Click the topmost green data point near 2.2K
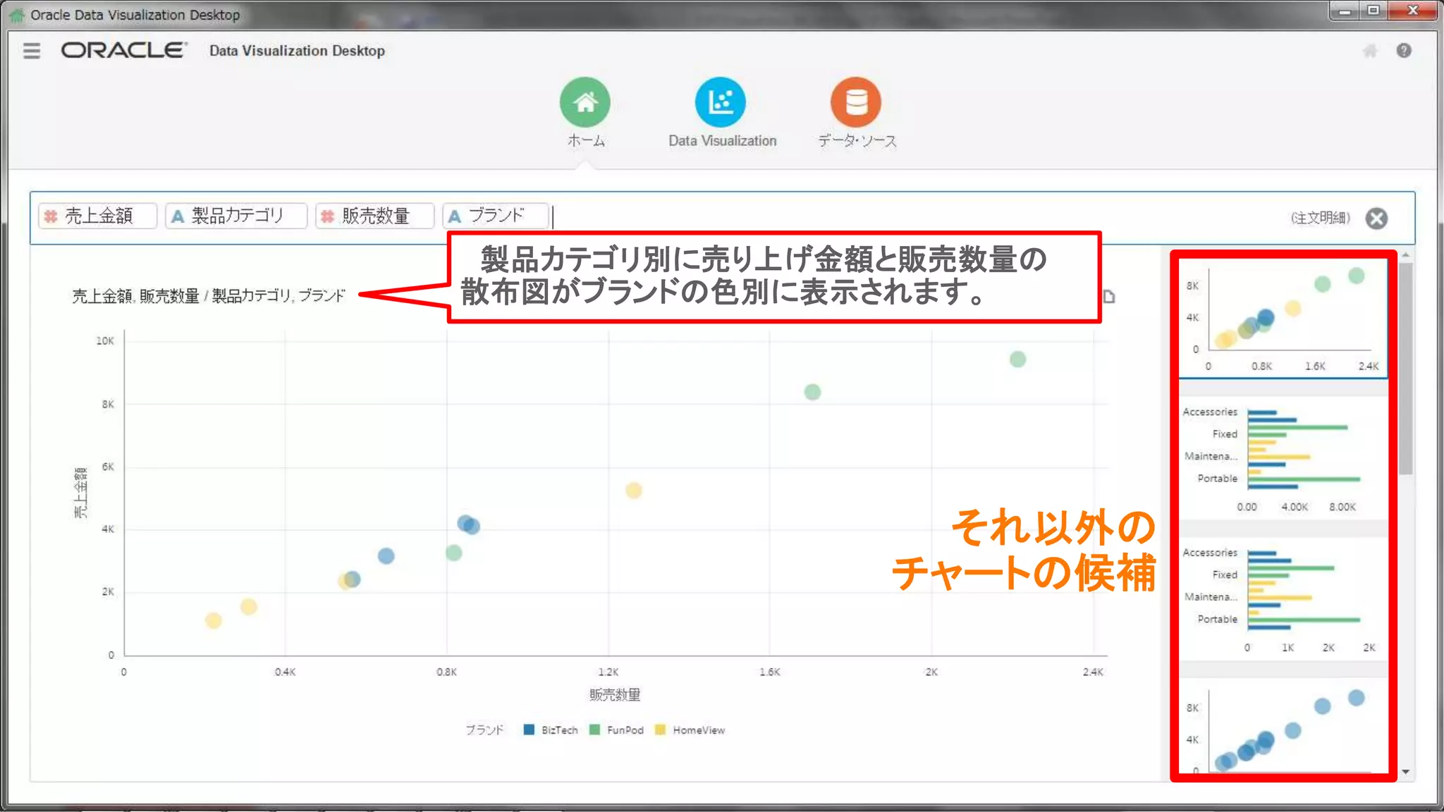 1017,359
